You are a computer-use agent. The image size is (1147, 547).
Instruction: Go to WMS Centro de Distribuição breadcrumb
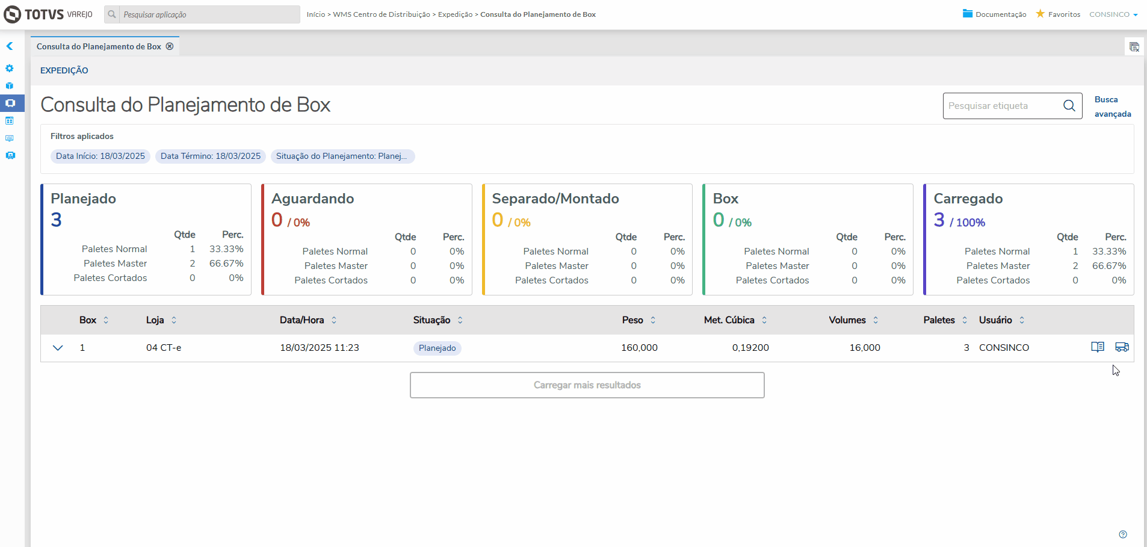tap(382, 14)
